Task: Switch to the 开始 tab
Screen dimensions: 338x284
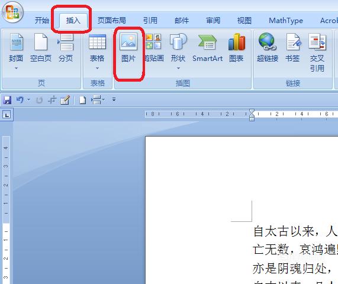Action: tap(42, 21)
